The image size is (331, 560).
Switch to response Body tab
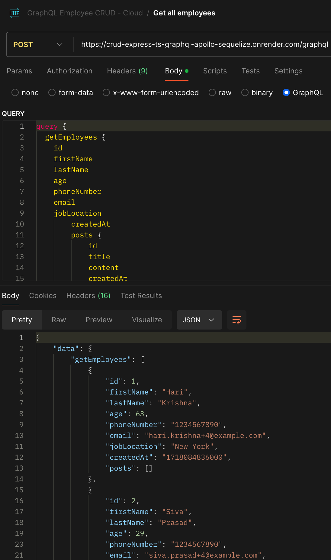tap(11, 296)
